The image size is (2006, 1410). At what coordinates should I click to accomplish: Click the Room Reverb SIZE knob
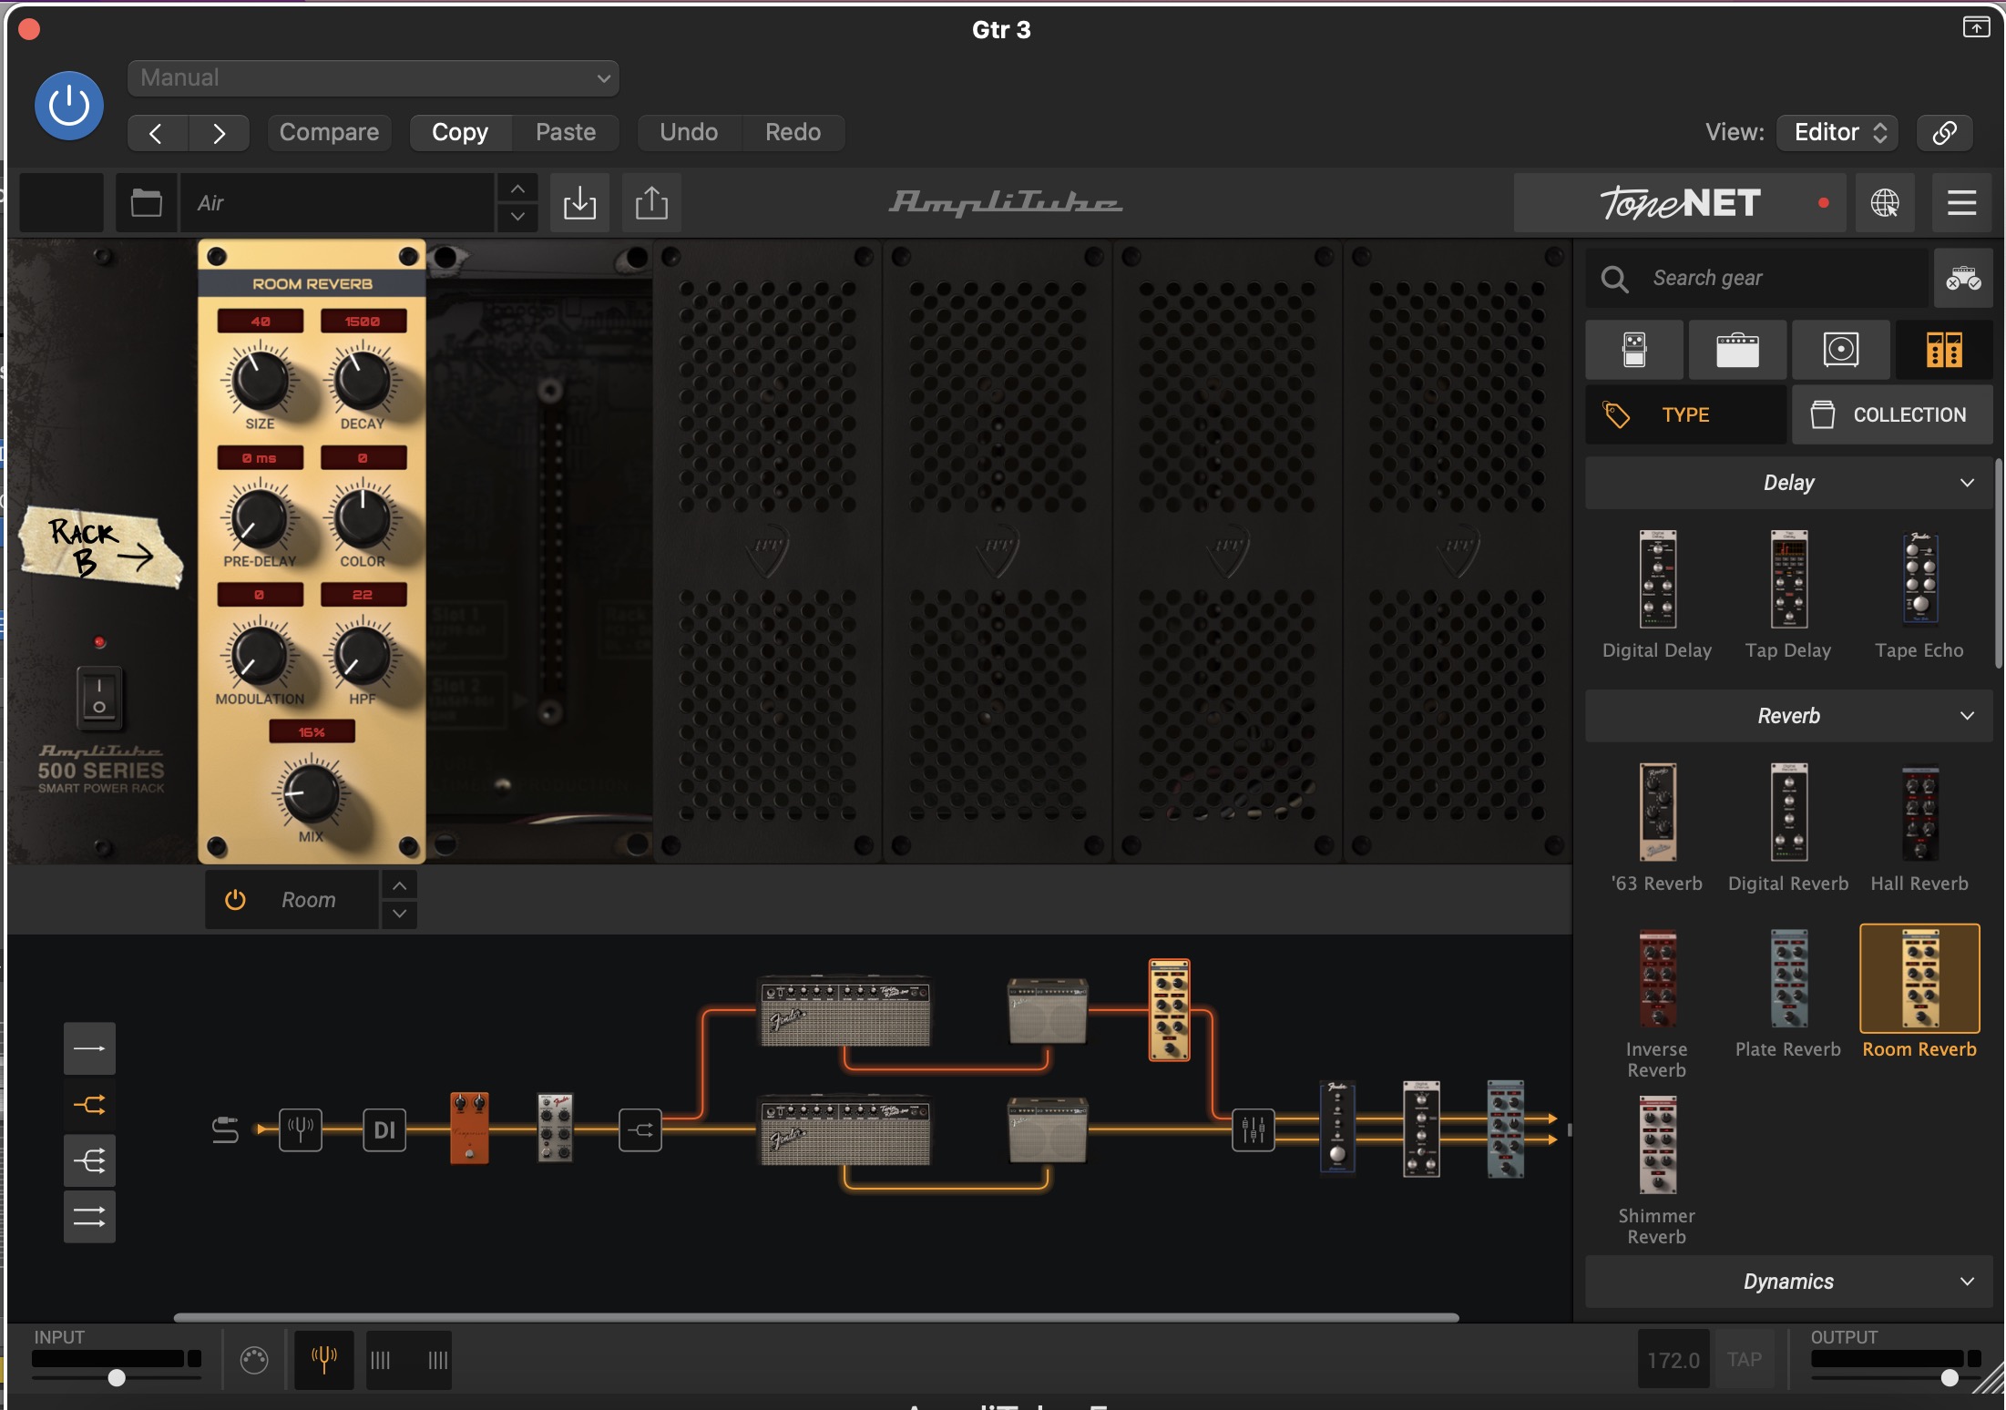(260, 380)
